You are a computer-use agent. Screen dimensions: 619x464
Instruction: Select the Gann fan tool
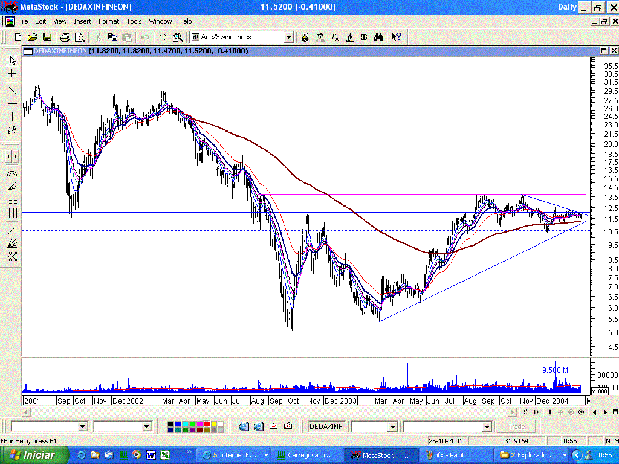12,243
